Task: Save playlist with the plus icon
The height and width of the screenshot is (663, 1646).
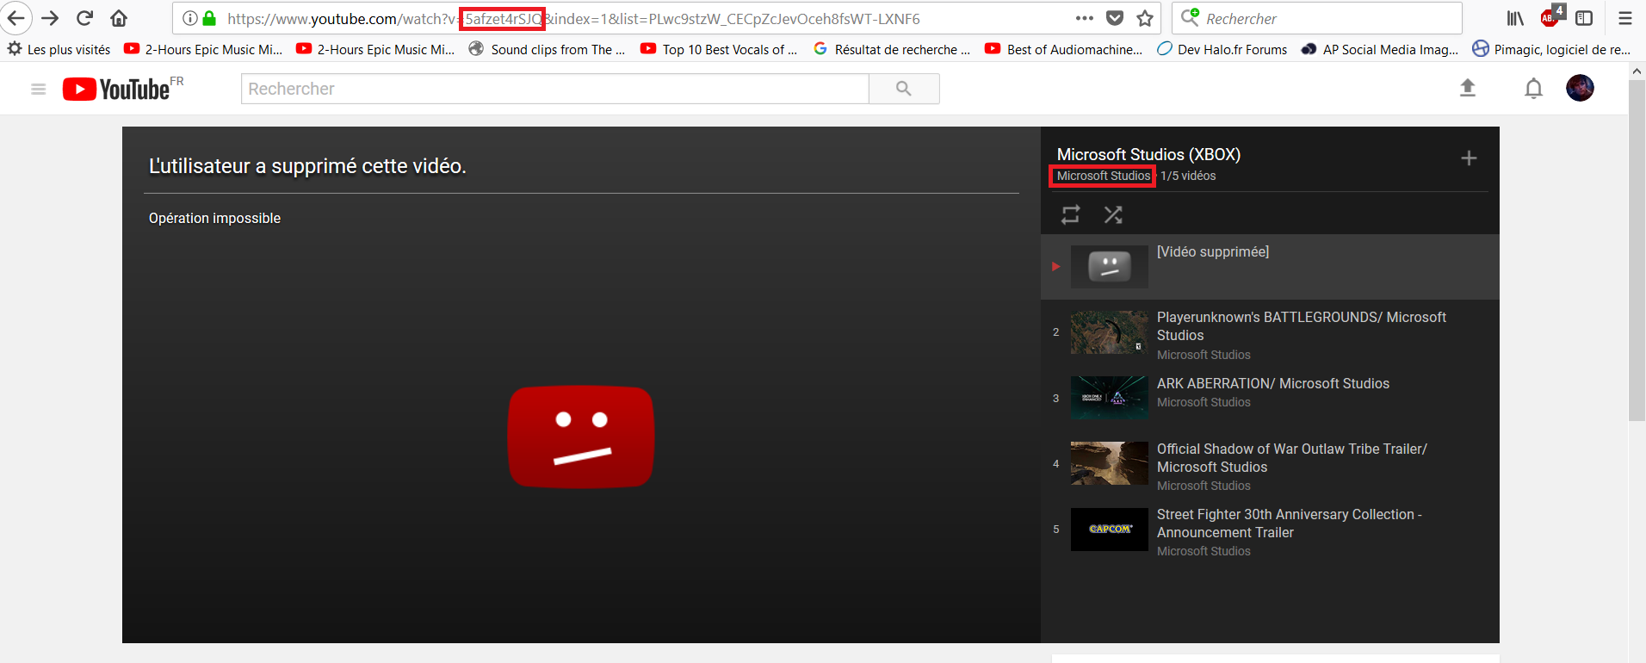Action: point(1469,158)
